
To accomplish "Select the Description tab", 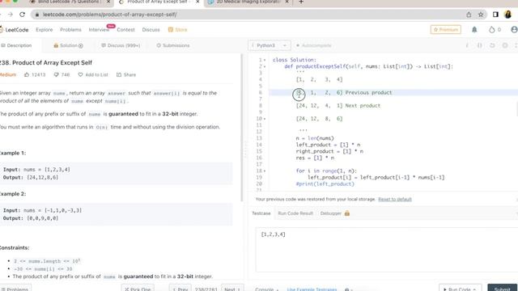I will click(16, 45).
